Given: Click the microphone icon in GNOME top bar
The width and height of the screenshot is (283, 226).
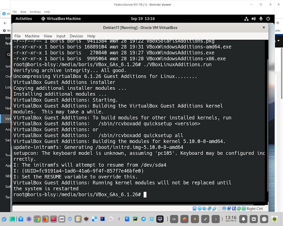Looking at the screenshot, I should tap(261, 19).
